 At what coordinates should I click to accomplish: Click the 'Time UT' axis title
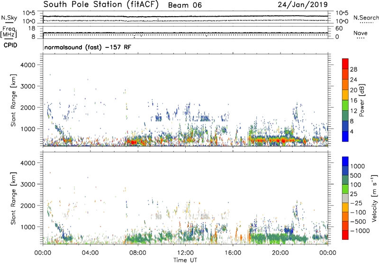(x=185, y=260)
